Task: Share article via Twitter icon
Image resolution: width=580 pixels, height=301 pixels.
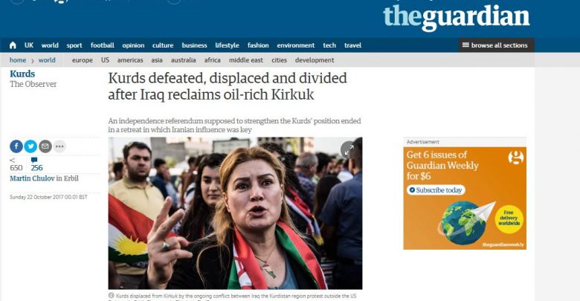Action: 30,146
